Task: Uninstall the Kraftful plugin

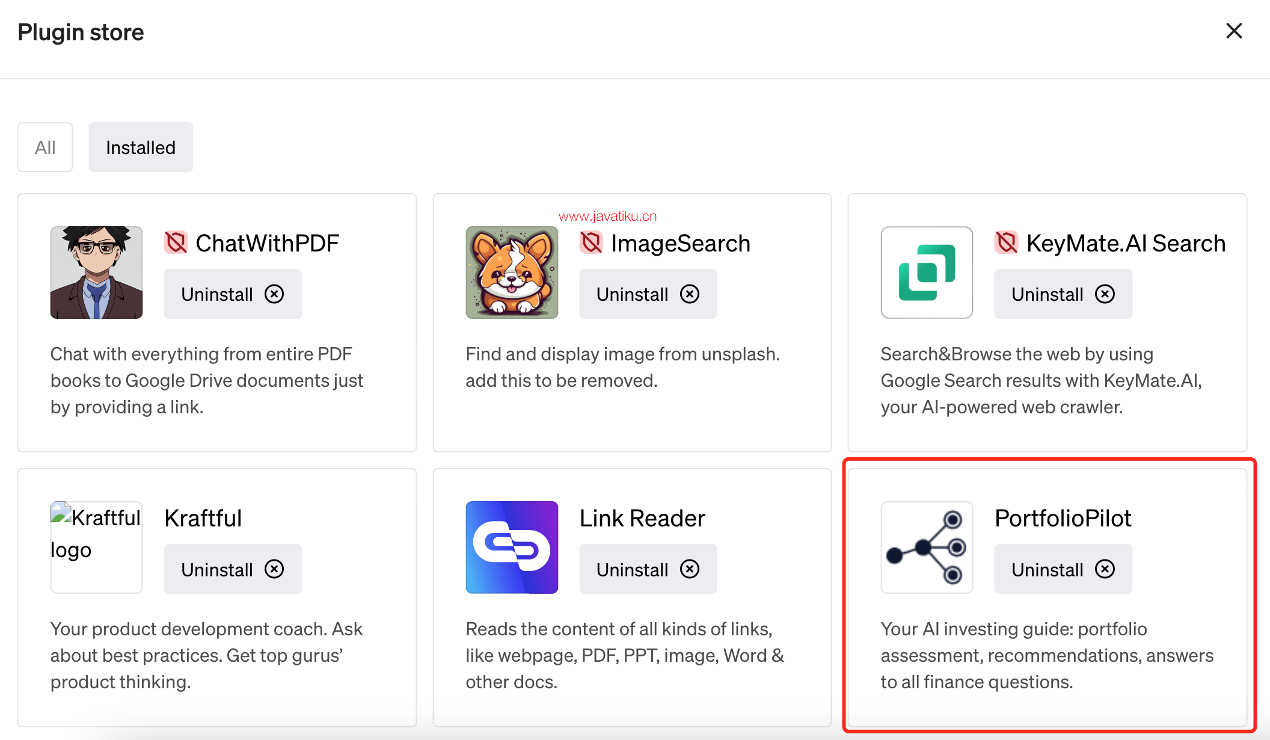Action: click(x=233, y=569)
